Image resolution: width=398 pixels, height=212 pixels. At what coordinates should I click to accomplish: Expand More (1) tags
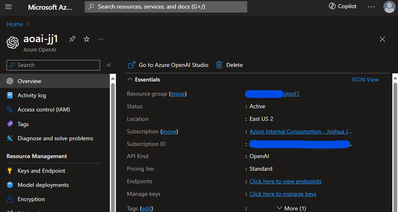[291, 208]
